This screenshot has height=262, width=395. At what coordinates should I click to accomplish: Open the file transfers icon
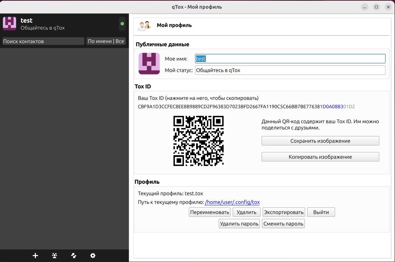74,256
